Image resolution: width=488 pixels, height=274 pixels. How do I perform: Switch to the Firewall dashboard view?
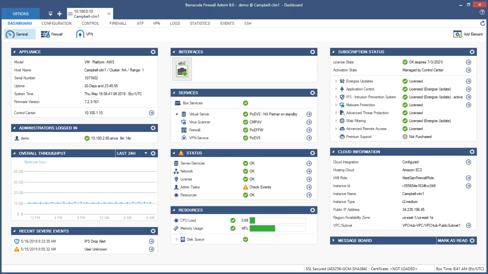(51, 34)
